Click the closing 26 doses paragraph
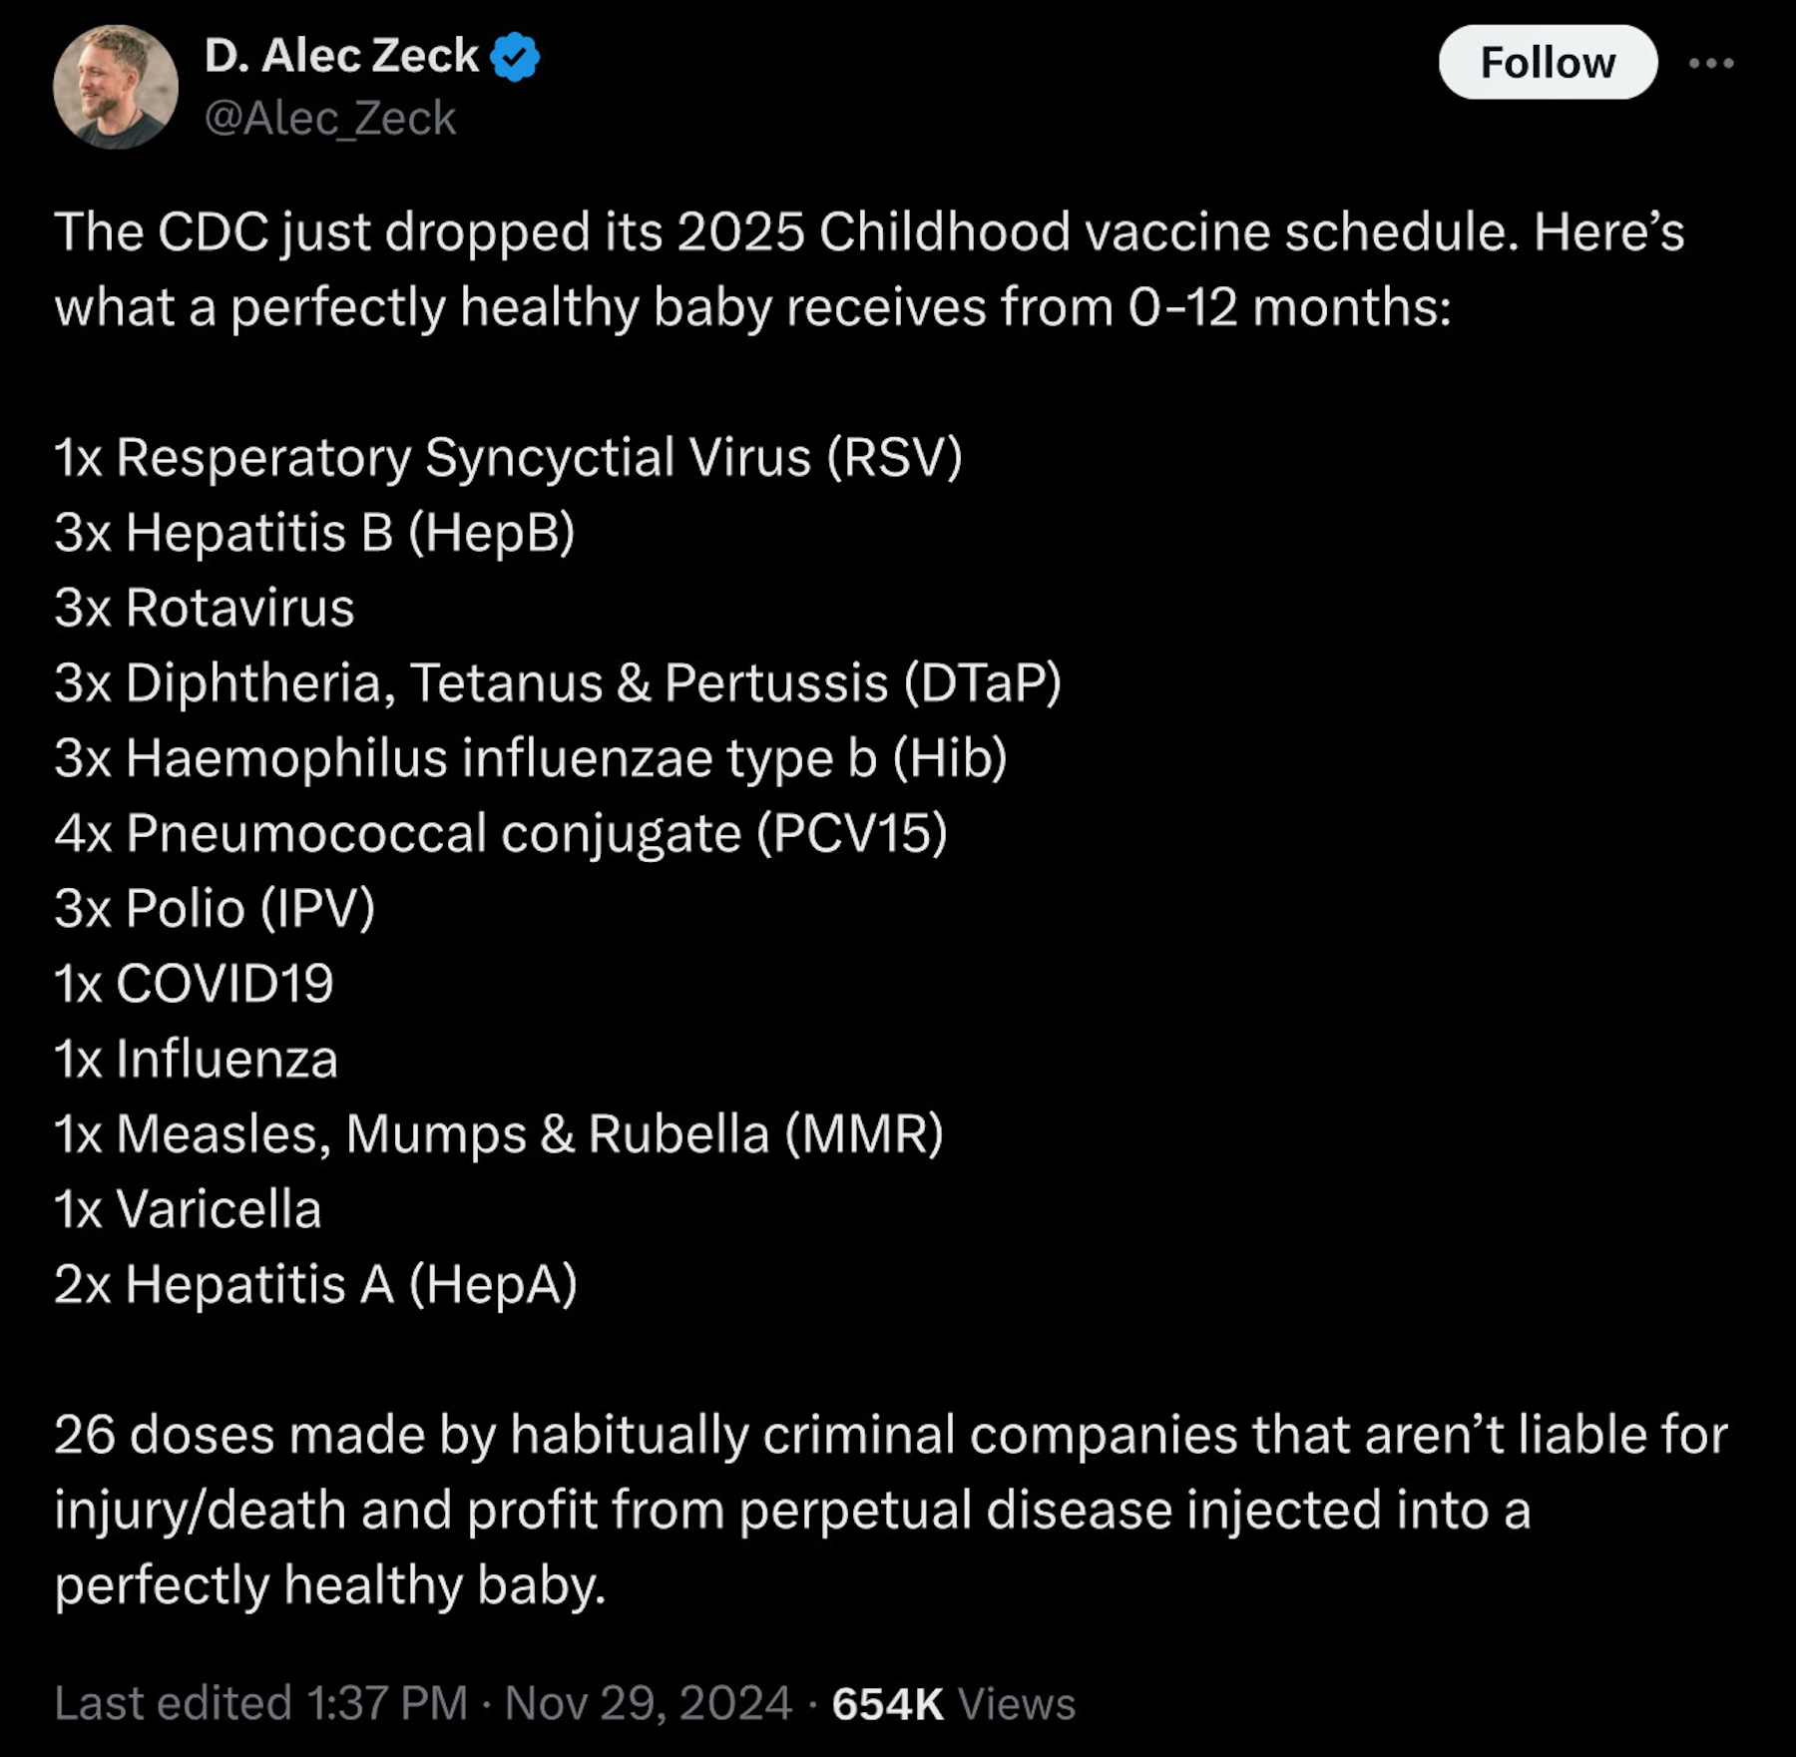The height and width of the screenshot is (1757, 1796). click(888, 1510)
